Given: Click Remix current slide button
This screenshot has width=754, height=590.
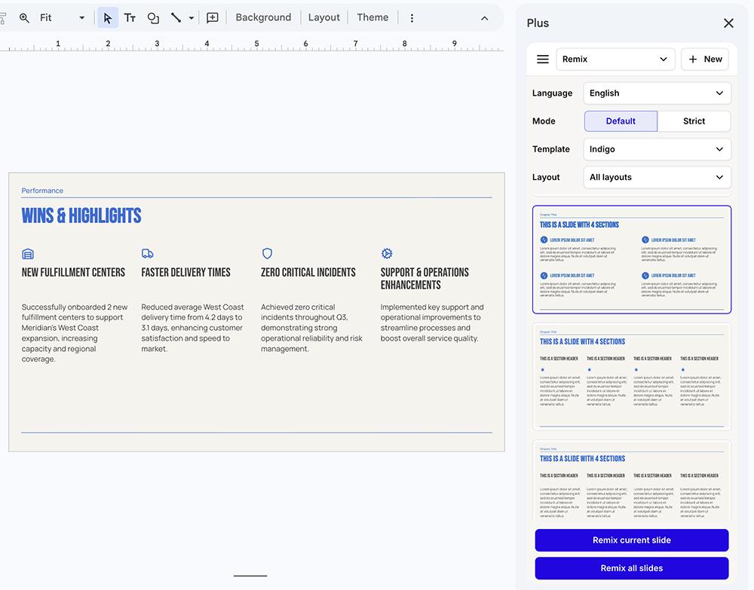Looking at the screenshot, I should (631, 540).
